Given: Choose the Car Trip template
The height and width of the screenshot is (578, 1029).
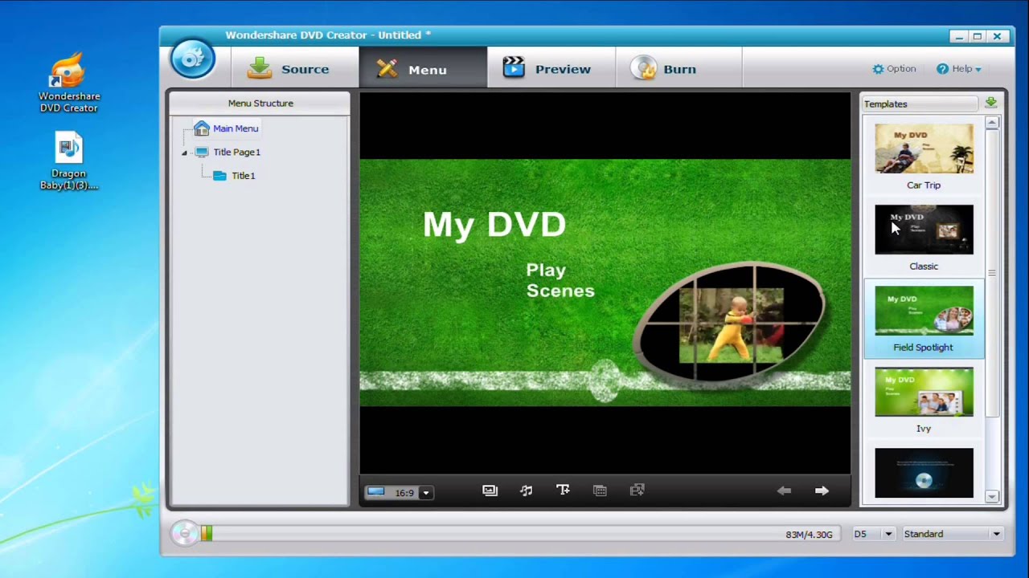Looking at the screenshot, I should (924, 157).
